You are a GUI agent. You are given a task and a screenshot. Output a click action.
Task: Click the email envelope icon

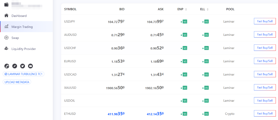[x=30, y=66]
